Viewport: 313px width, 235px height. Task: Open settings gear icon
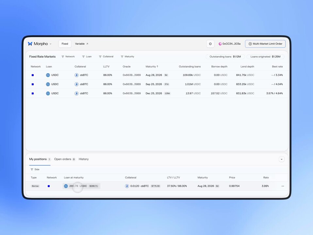(210, 44)
